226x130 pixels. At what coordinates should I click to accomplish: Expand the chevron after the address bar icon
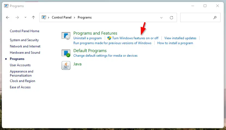[49, 18]
